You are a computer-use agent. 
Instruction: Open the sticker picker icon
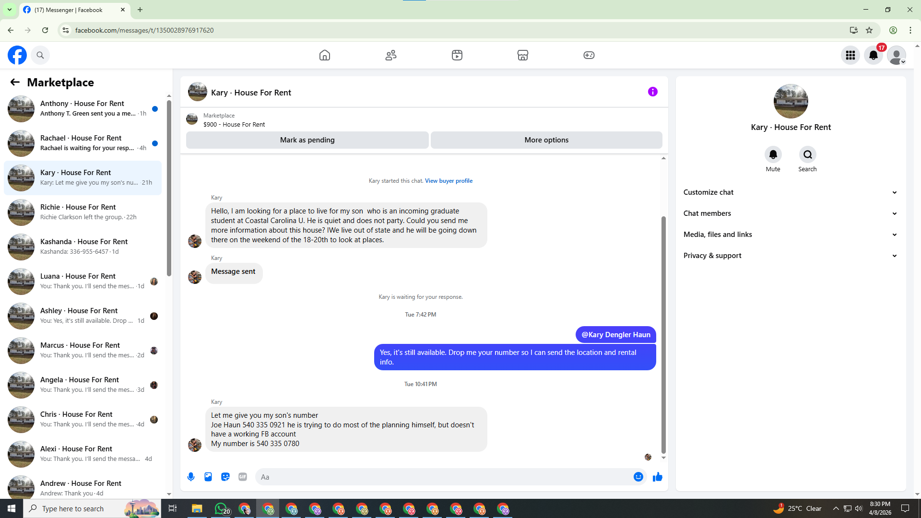(225, 477)
